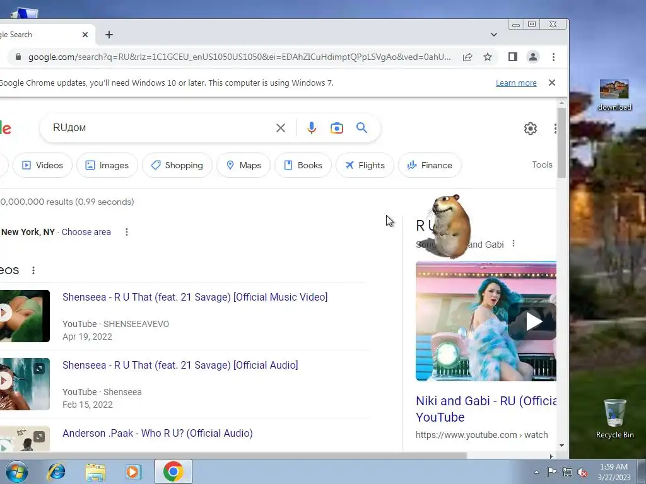Switch to Images results

[x=107, y=166]
